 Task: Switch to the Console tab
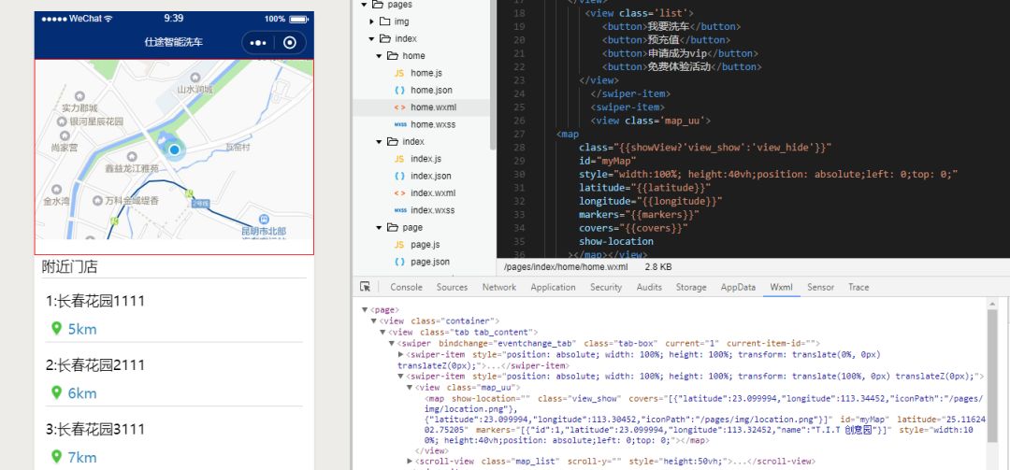[x=407, y=287]
